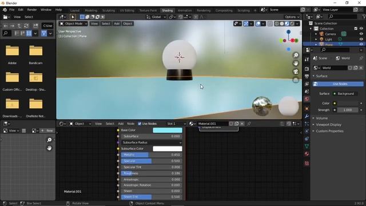Pin the node editor material
366x206 pixels.
pos(249,124)
